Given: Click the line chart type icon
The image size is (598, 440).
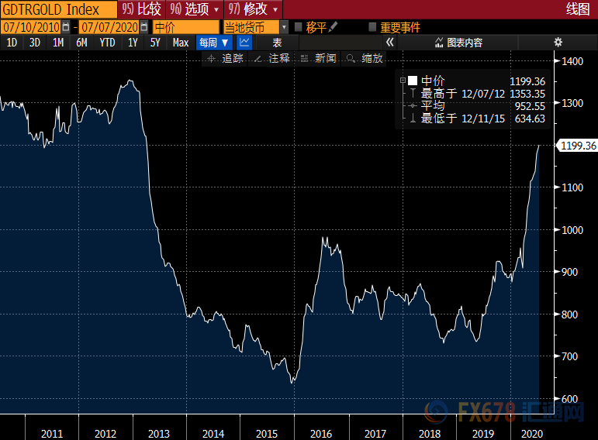Looking at the screenshot, I should point(244,43).
